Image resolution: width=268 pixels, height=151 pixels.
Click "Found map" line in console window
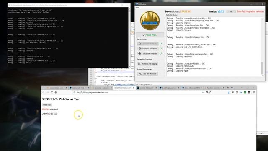pyautogui.click(x=30, y=10)
